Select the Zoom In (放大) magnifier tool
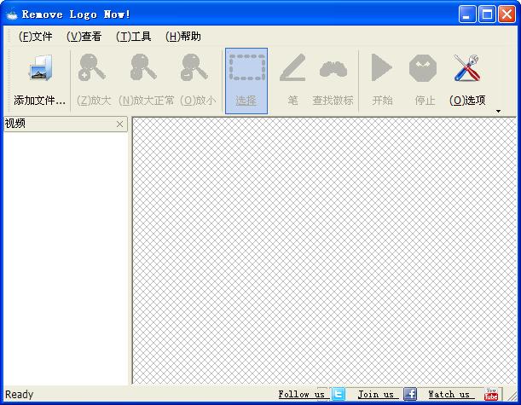This screenshot has height=405, width=521. coord(92,67)
